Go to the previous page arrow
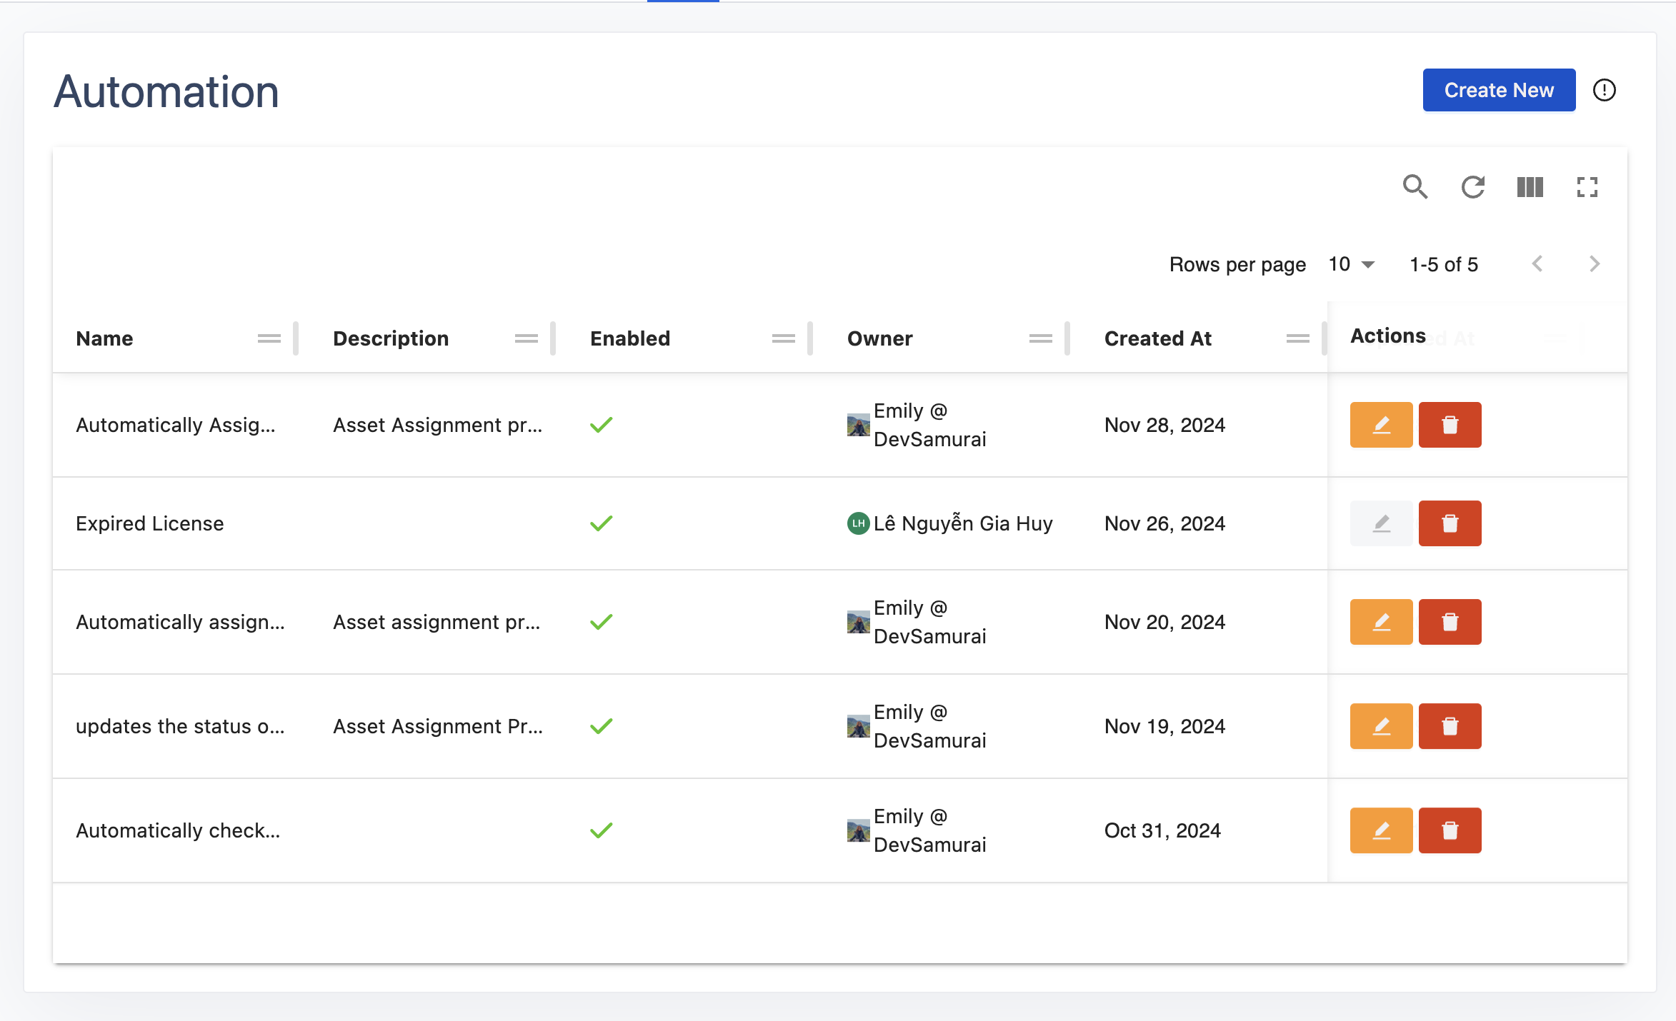This screenshot has width=1676, height=1021. pos(1537,264)
